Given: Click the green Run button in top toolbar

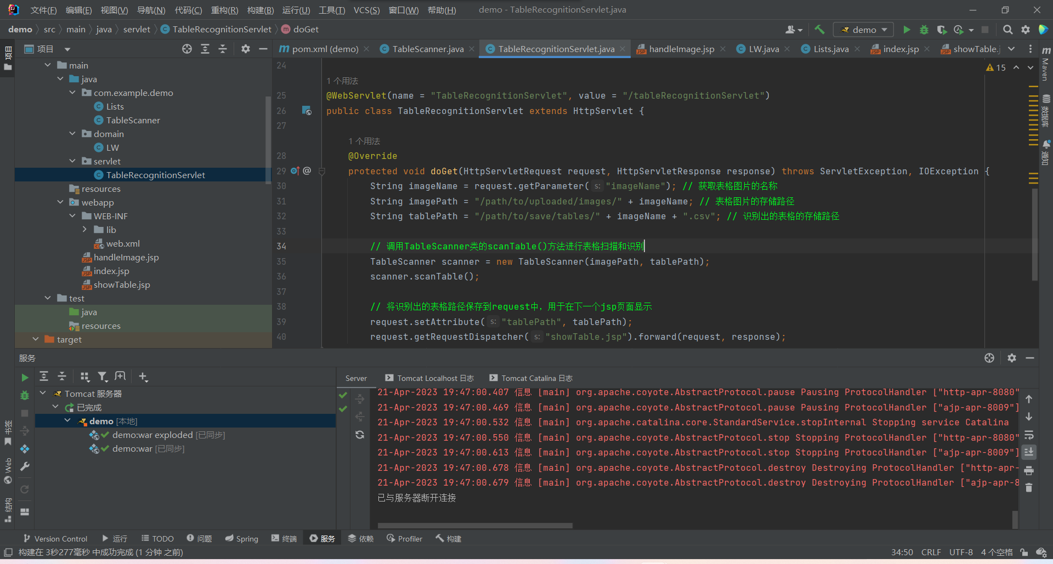Looking at the screenshot, I should click(x=907, y=30).
